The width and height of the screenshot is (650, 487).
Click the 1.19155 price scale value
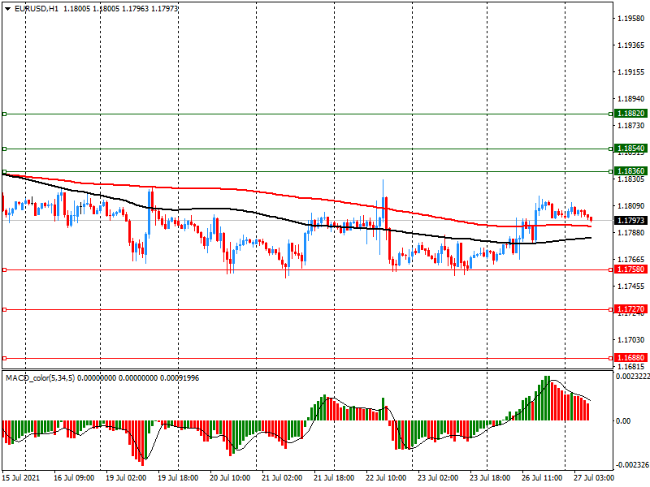click(x=631, y=72)
